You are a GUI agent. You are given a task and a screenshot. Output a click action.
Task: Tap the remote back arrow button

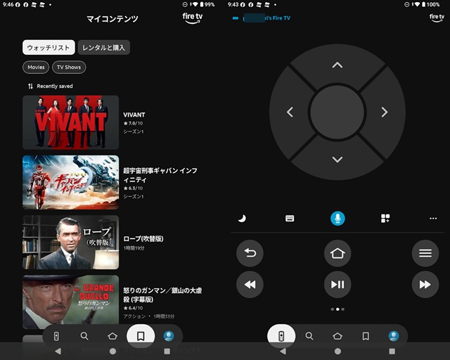coord(250,253)
